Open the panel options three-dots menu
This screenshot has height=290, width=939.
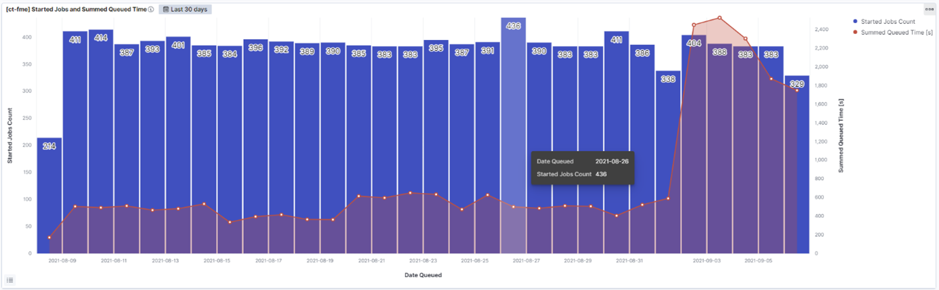[930, 9]
